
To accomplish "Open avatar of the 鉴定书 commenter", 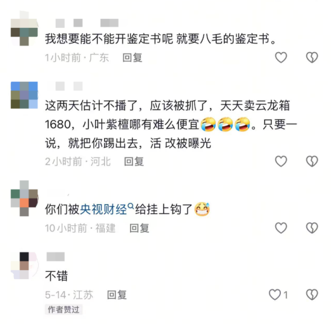I will click(x=24, y=28).
